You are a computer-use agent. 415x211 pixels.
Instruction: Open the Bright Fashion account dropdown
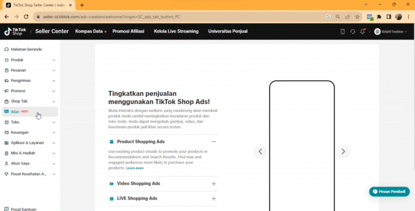(391, 32)
